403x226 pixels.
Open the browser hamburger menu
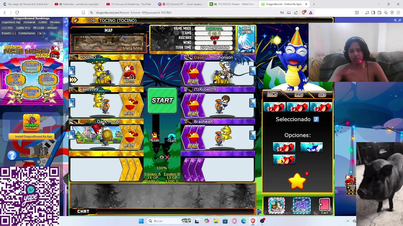point(398,13)
